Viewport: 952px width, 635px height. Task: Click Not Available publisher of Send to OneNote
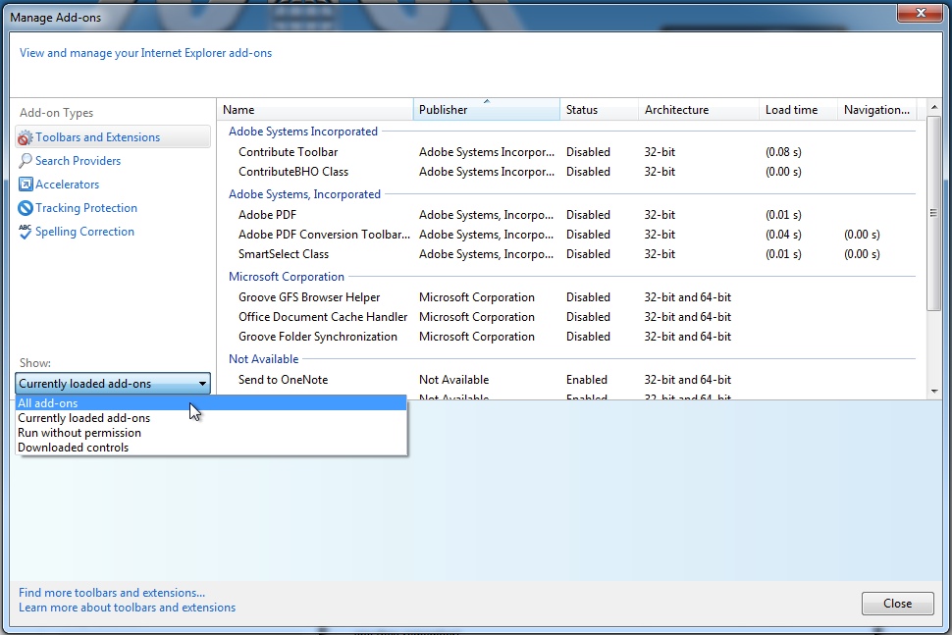coord(453,380)
